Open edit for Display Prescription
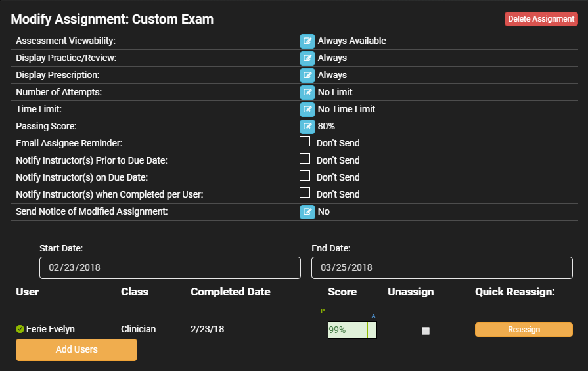 coord(307,76)
